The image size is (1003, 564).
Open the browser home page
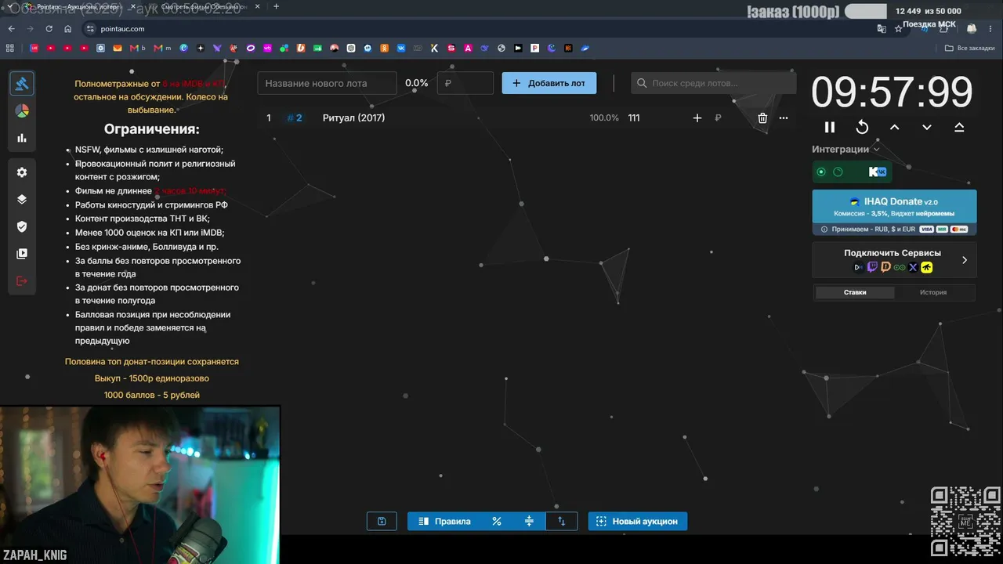(68, 29)
